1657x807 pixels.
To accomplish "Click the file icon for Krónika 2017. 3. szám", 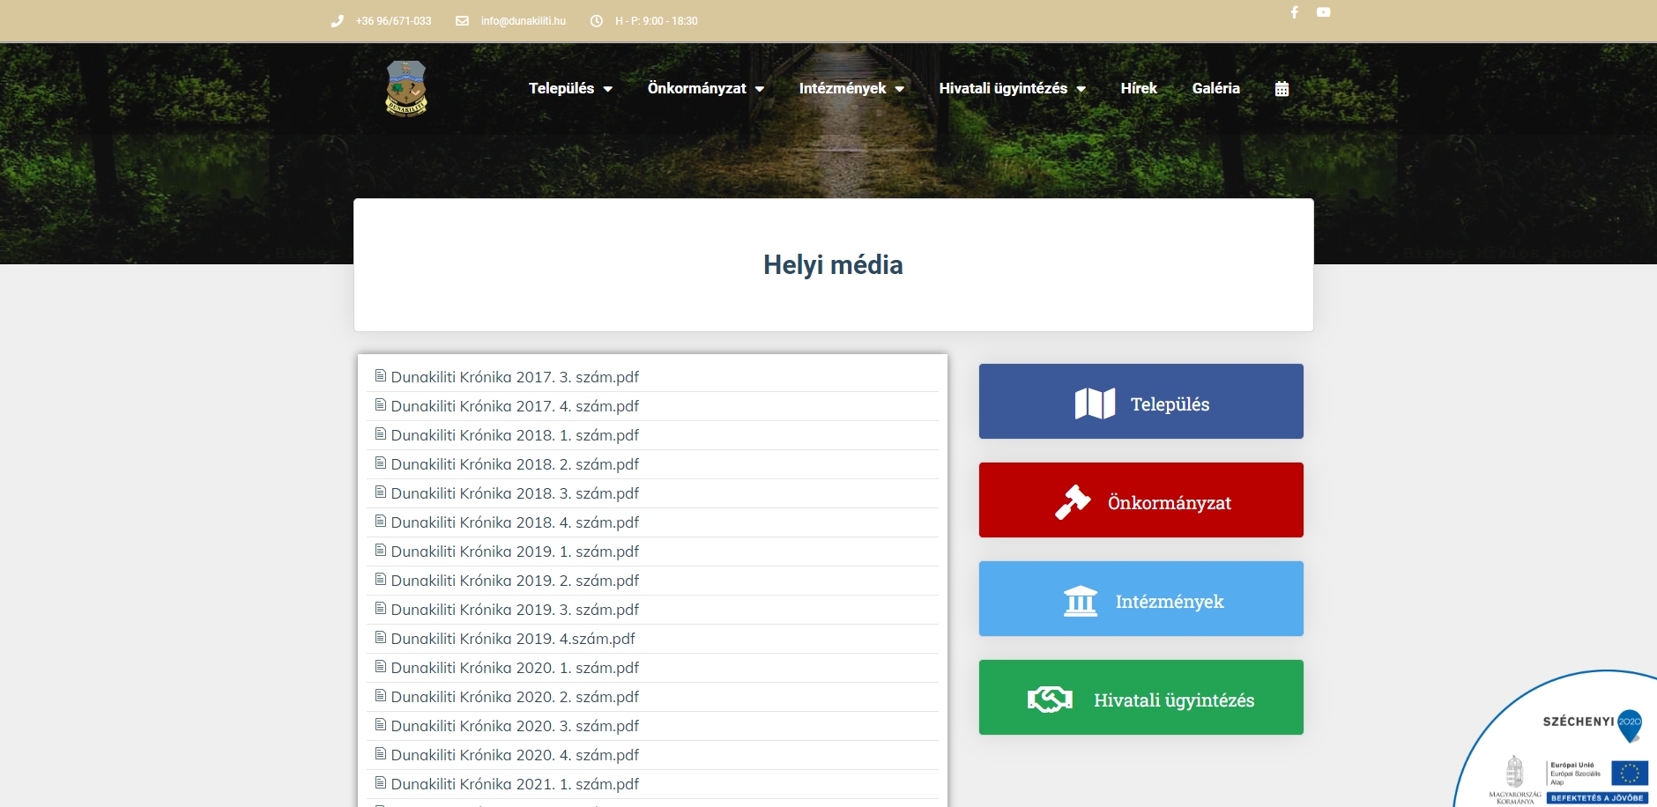I will [x=381, y=376].
